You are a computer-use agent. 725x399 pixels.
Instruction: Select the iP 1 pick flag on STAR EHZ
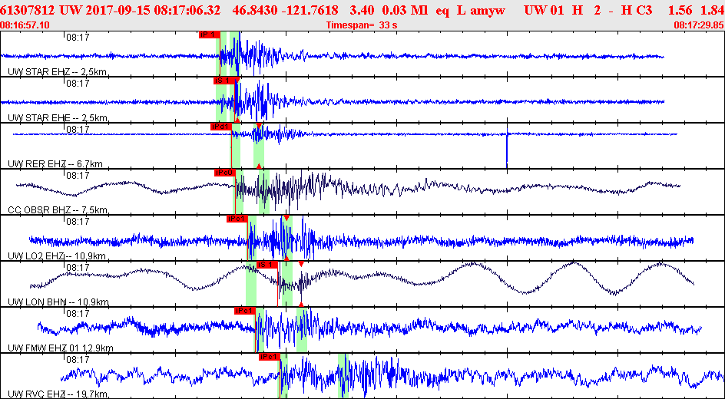pos(209,35)
